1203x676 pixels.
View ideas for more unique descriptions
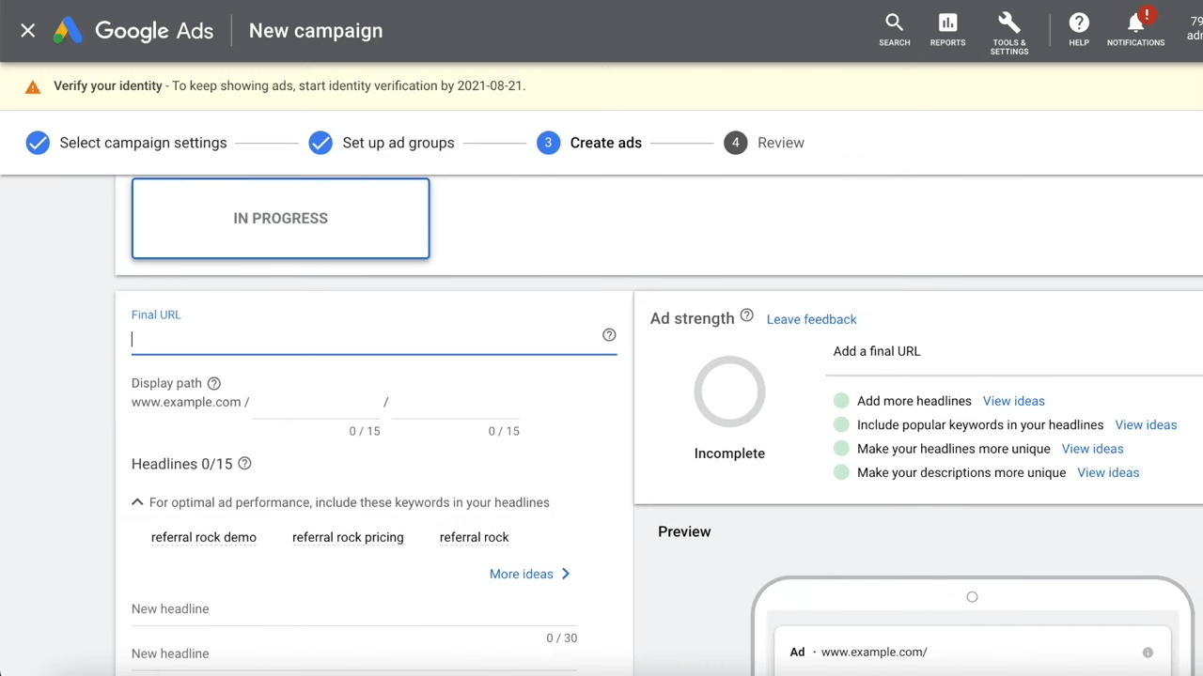1108,472
